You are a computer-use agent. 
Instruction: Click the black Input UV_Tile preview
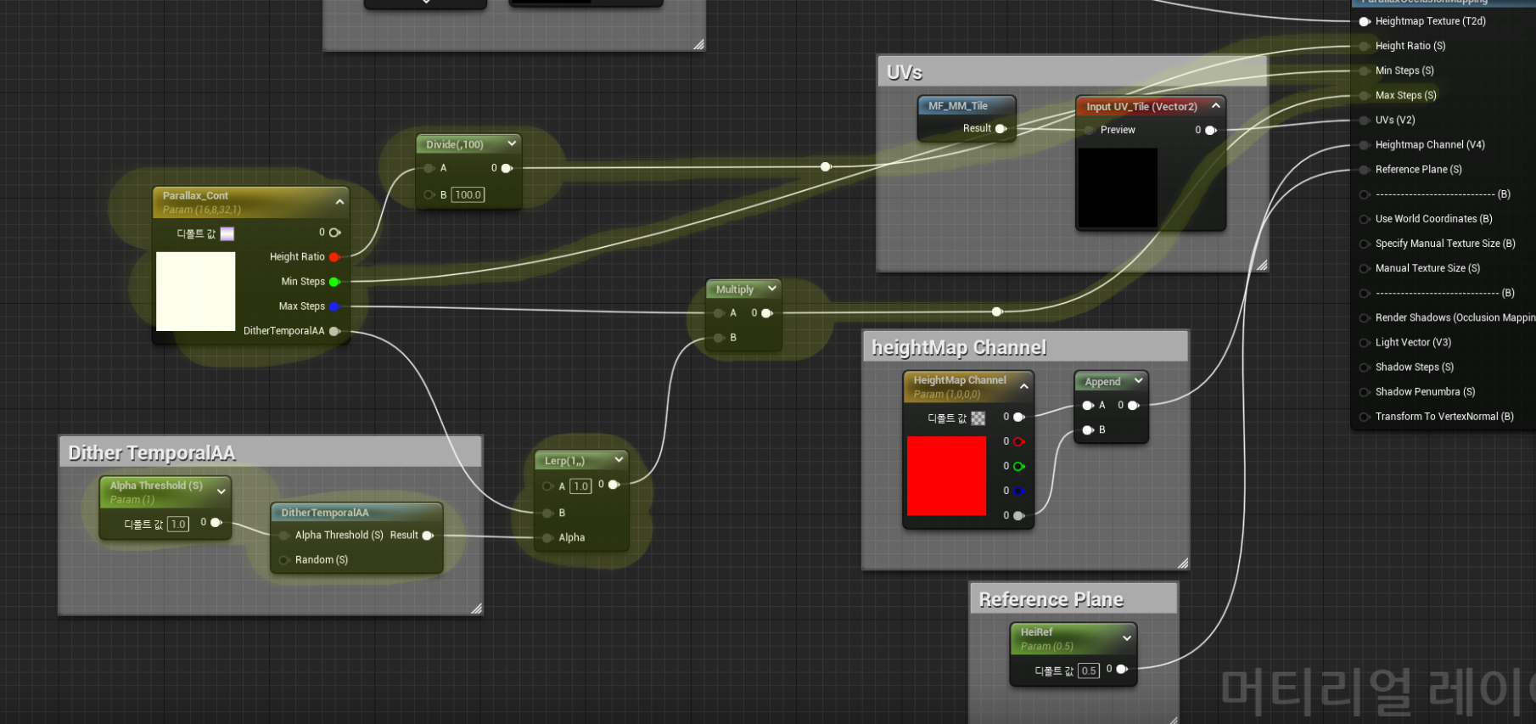[1118, 188]
